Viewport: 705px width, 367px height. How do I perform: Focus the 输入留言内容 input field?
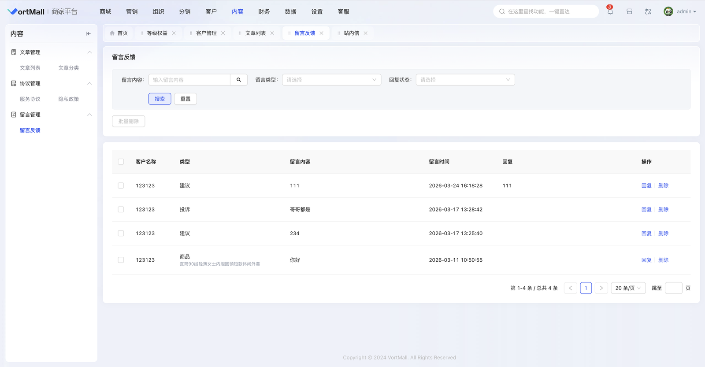[x=189, y=80]
